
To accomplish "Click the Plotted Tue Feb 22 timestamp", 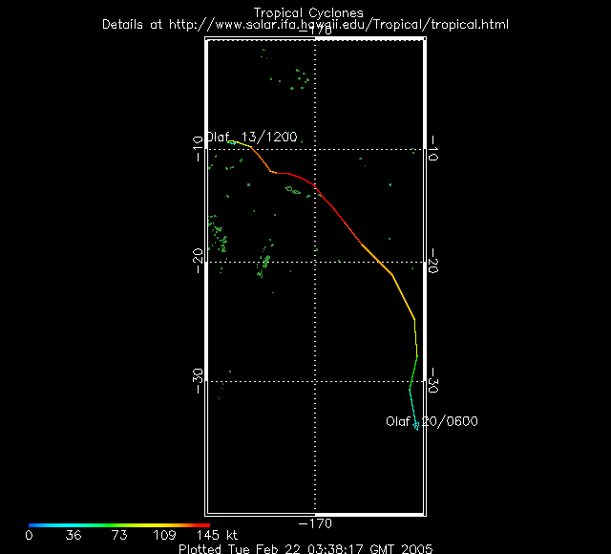I will click(x=305, y=548).
